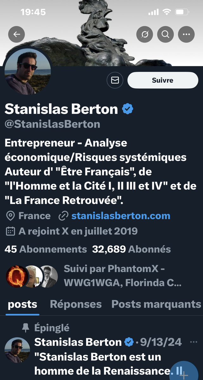Select the posts tab
The image size is (203, 380).
coord(22,304)
